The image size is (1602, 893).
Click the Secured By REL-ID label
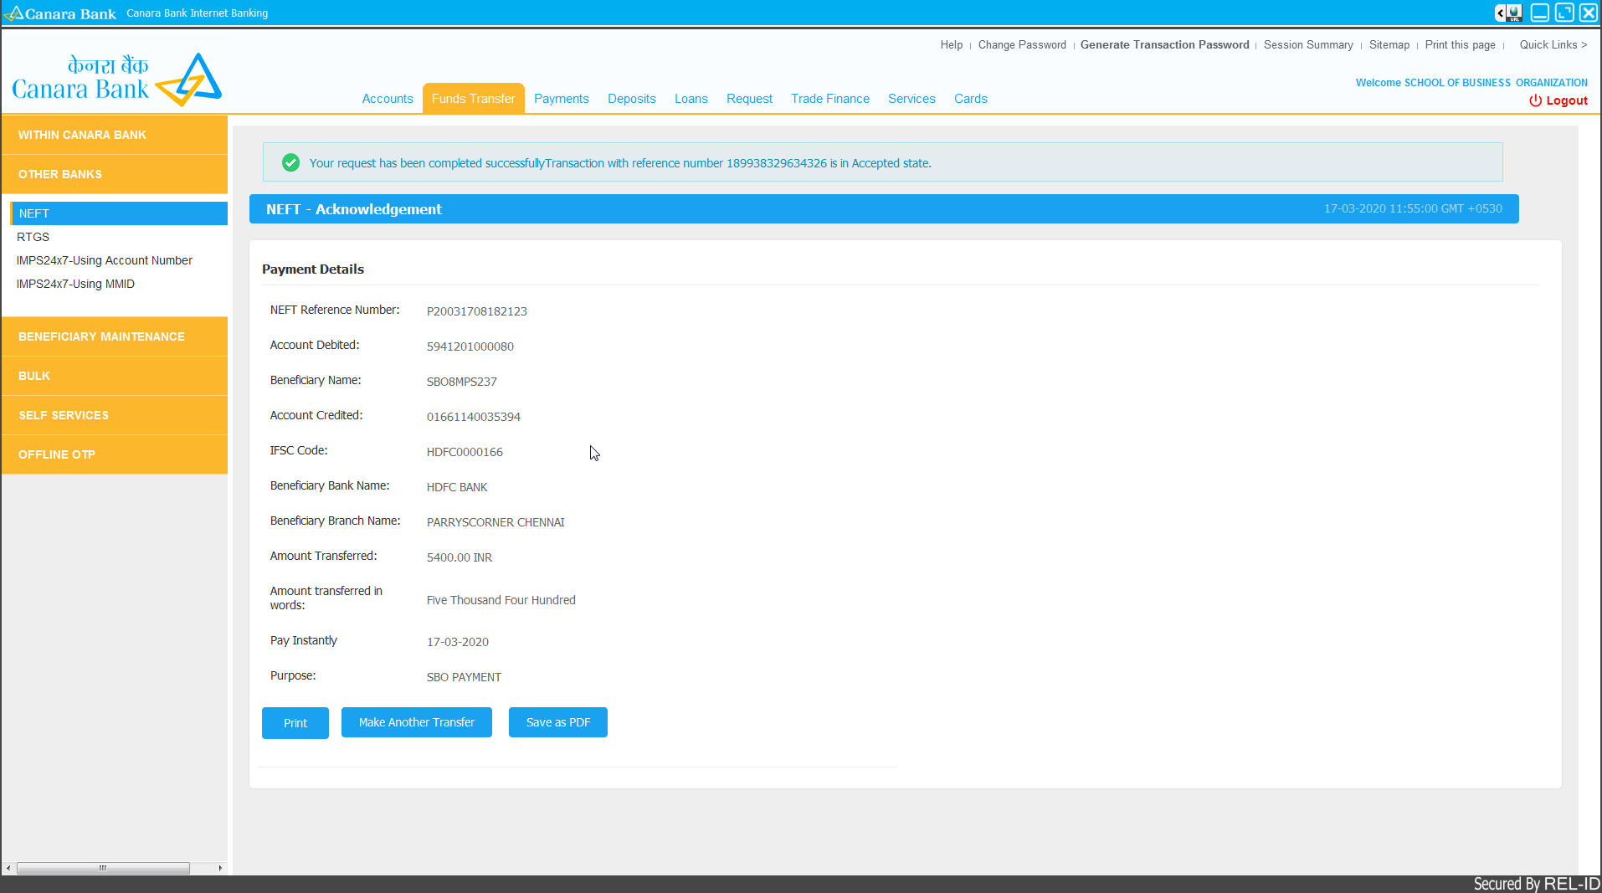click(1537, 884)
